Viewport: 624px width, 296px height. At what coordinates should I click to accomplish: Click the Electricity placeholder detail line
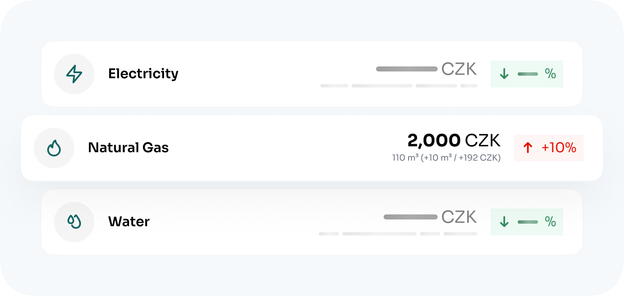coord(398,86)
